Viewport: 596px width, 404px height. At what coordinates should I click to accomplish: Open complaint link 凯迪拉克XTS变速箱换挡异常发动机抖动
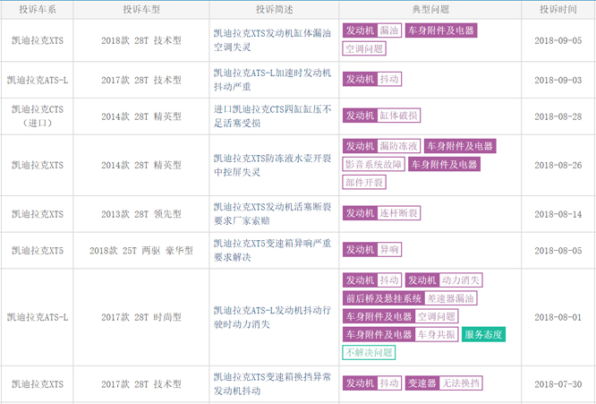pos(272,383)
